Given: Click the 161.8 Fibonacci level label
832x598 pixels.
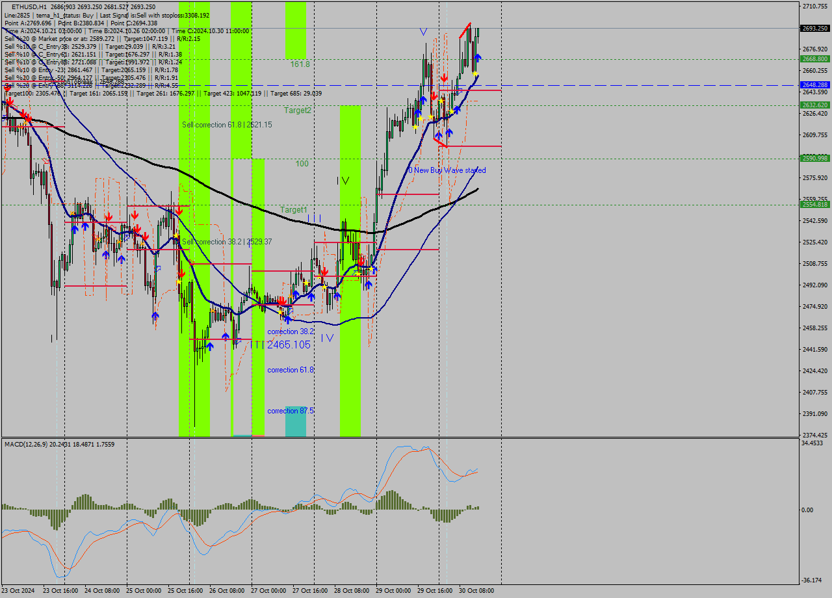Looking at the screenshot, I should tap(300, 64).
